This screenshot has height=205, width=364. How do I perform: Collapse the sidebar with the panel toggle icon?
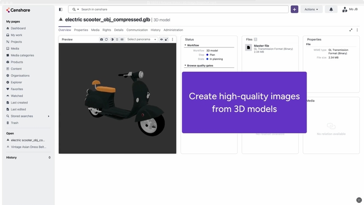[61, 9]
